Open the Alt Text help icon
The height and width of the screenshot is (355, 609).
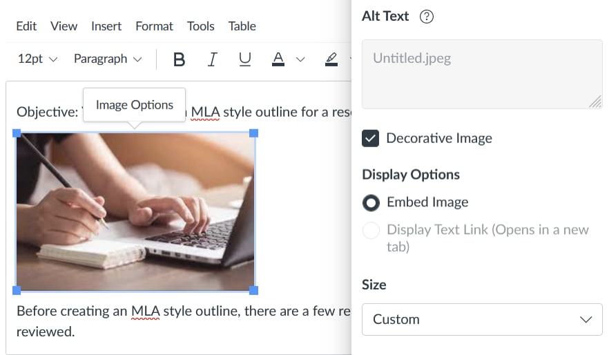coord(427,17)
